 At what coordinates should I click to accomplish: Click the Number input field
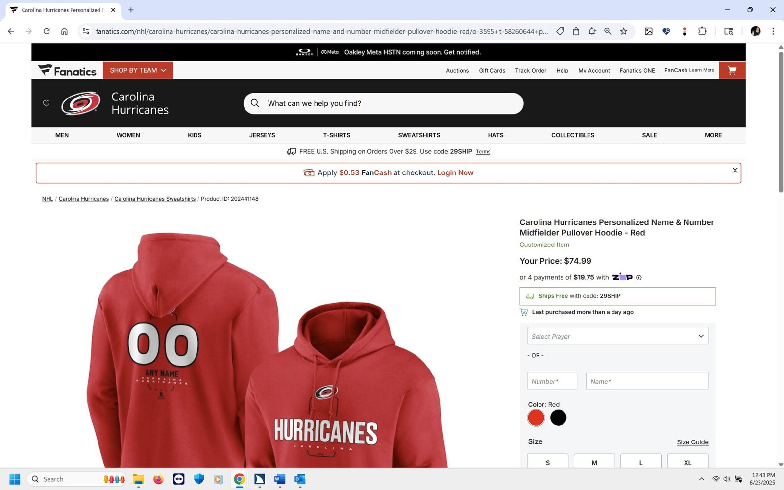[552, 381]
